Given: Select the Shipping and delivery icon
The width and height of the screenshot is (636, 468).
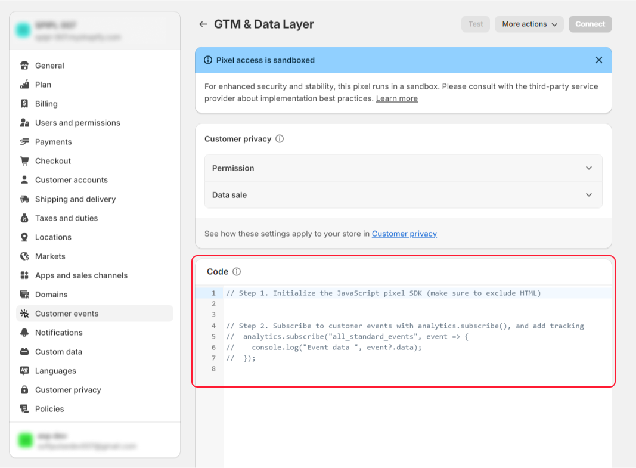Looking at the screenshot, I should click(x=24, y=199).
